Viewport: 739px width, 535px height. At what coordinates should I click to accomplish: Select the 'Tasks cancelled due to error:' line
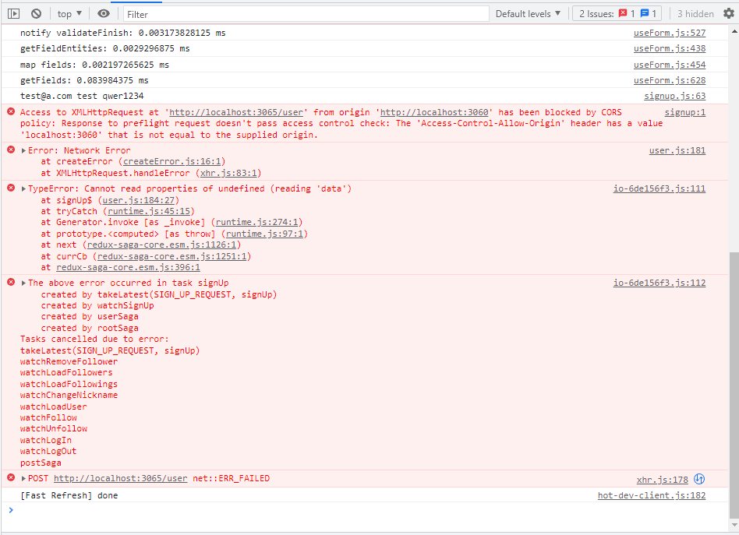pyautogui.click(x=94, y=339)
